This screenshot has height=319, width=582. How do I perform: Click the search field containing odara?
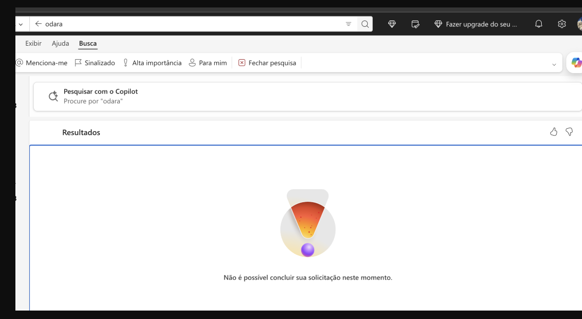pos(193,24)
